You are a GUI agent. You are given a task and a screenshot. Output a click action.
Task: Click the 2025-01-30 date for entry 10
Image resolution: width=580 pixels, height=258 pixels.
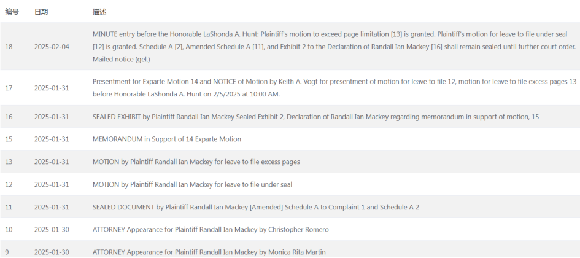click(x=52, y=230)
